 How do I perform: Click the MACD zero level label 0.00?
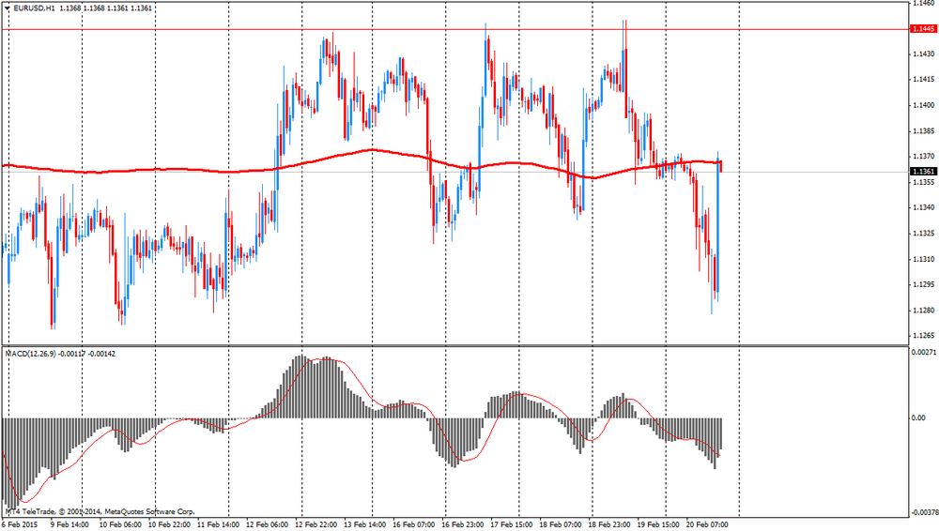918,417
